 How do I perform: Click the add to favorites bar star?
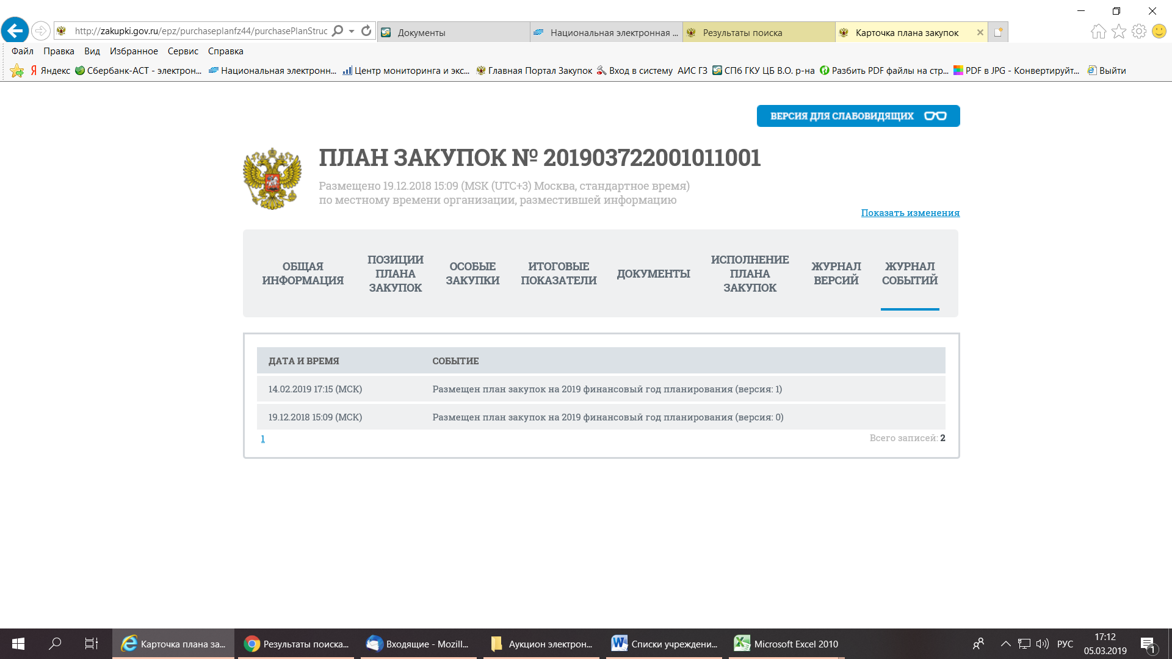point(17,71)
